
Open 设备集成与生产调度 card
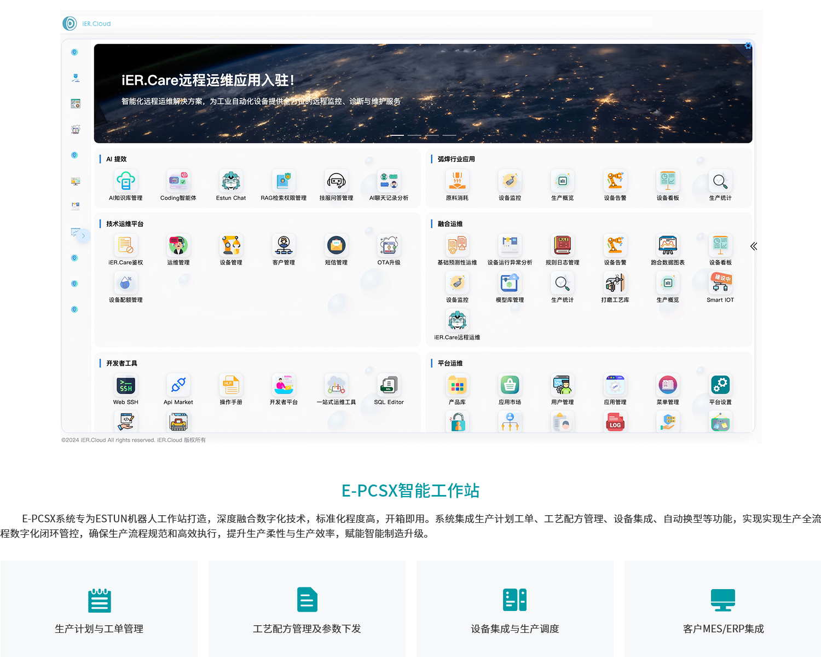coord(515,609)
